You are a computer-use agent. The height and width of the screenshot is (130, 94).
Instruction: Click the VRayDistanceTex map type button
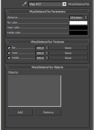point(79,4)
